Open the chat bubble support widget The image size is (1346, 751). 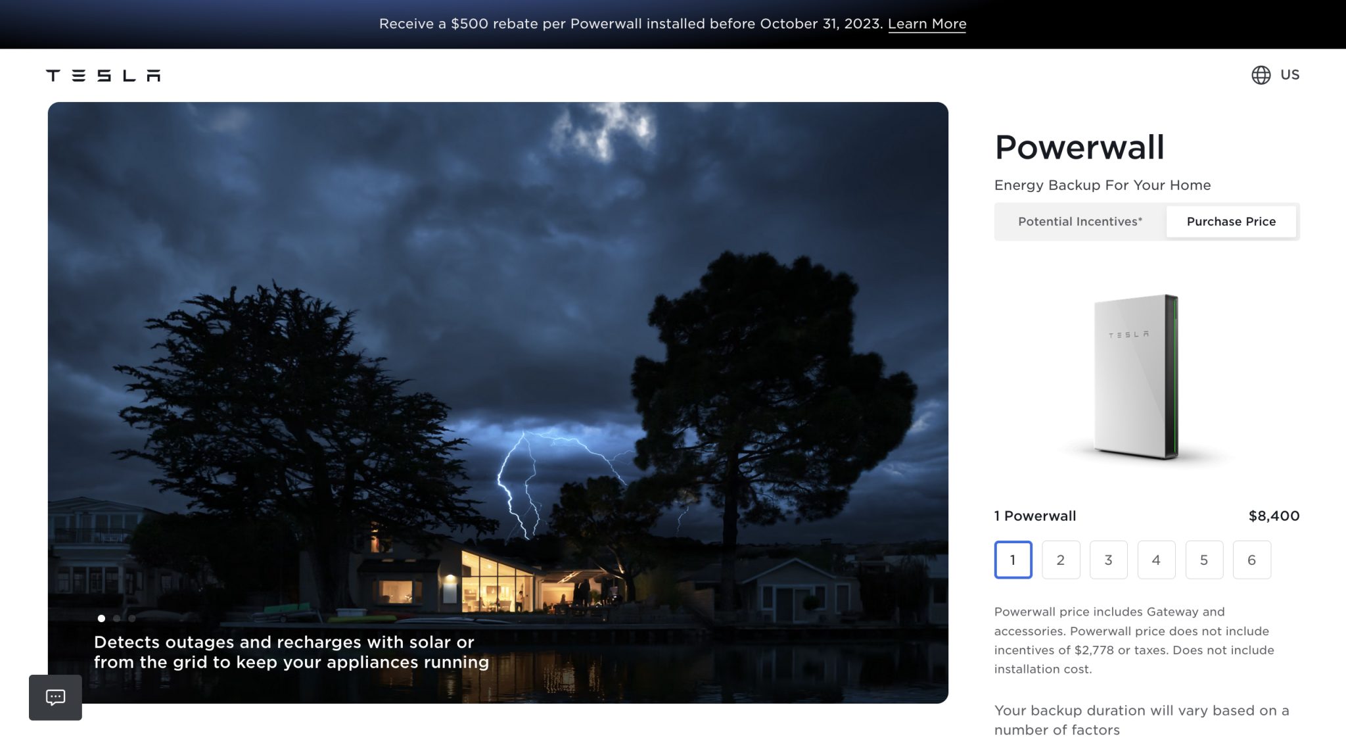pos(55,697)
